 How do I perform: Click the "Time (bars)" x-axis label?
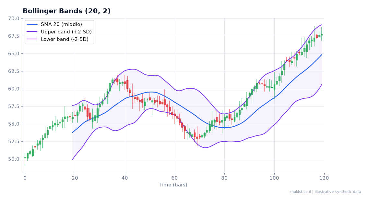173,185
